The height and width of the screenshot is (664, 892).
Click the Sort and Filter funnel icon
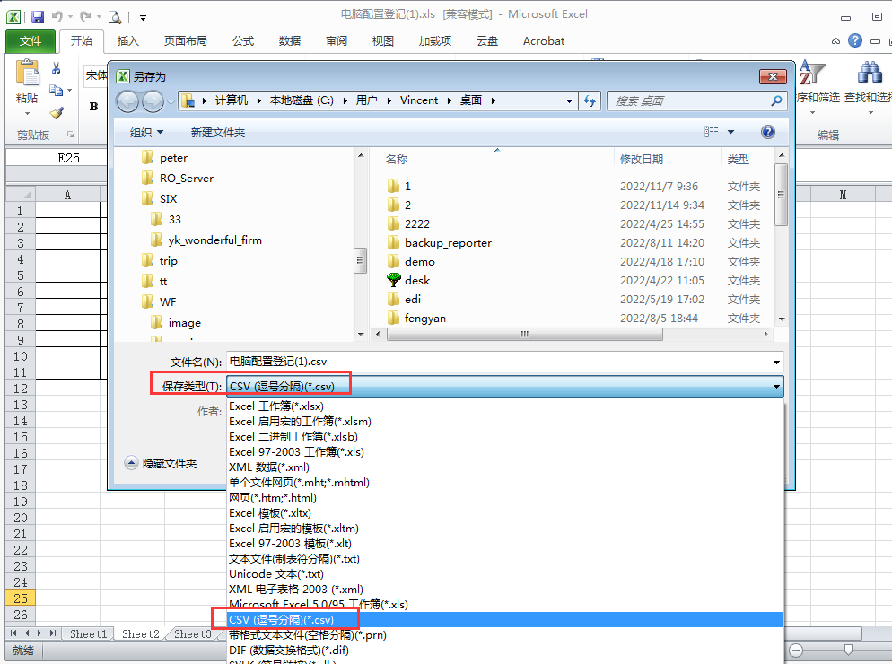(x=812, y=73)
